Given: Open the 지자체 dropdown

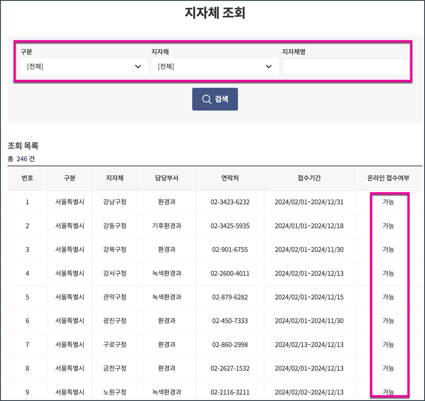Looking at the screenshot, I should click(x=215, y=67).
